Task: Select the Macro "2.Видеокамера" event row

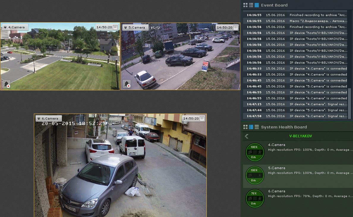Action: point(297,21)
